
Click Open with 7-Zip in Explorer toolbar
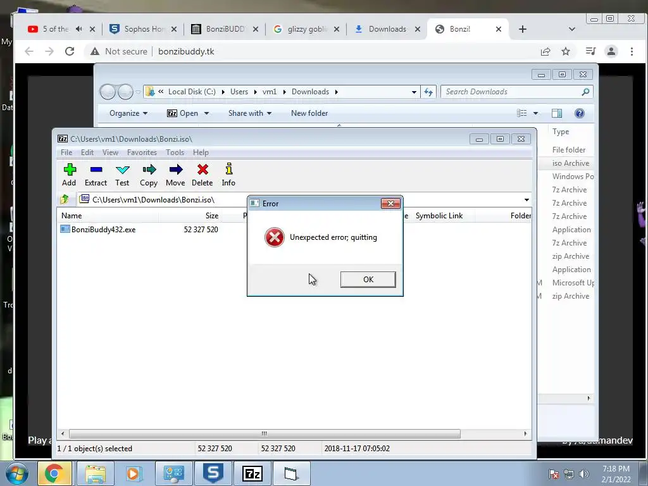183,113
